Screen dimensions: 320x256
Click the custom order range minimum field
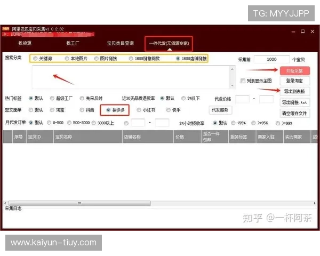[x=138, y=123]
